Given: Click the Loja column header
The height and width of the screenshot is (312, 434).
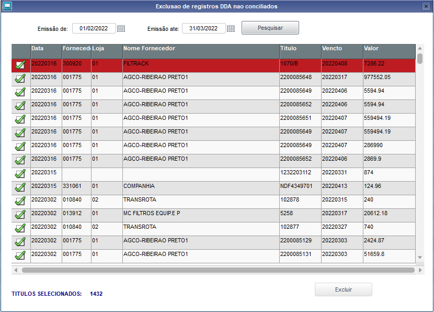Looking at the screenshot, I should (107, 51).
